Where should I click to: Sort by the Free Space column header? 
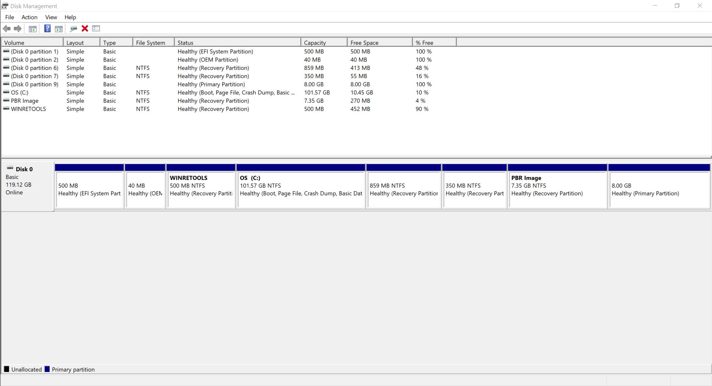380,43
